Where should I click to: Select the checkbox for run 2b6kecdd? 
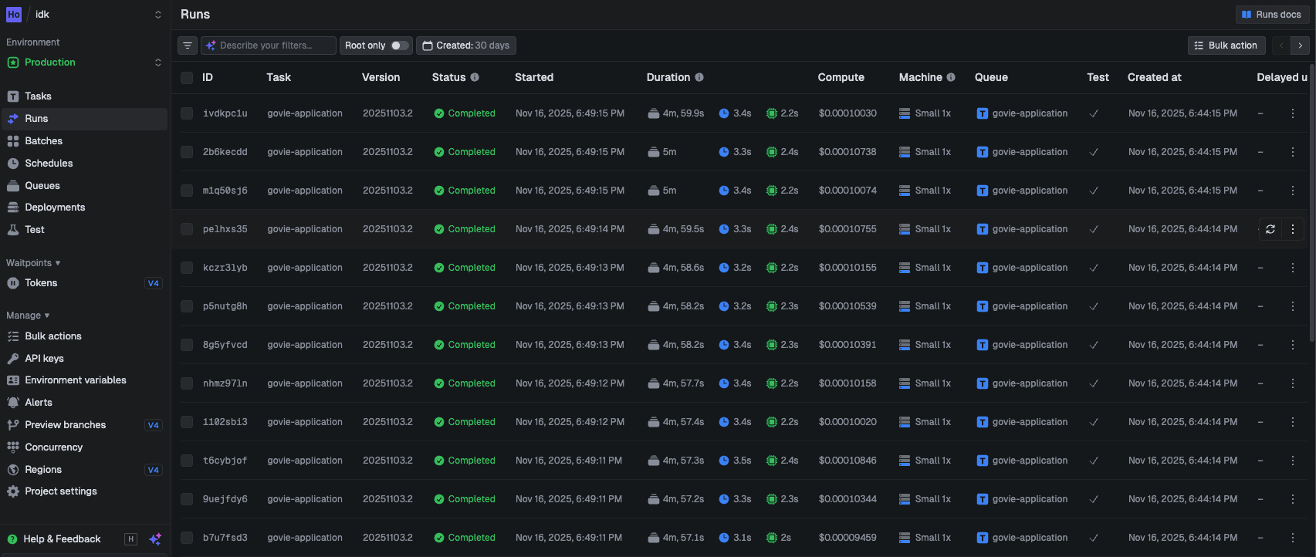tap(187, 152)
